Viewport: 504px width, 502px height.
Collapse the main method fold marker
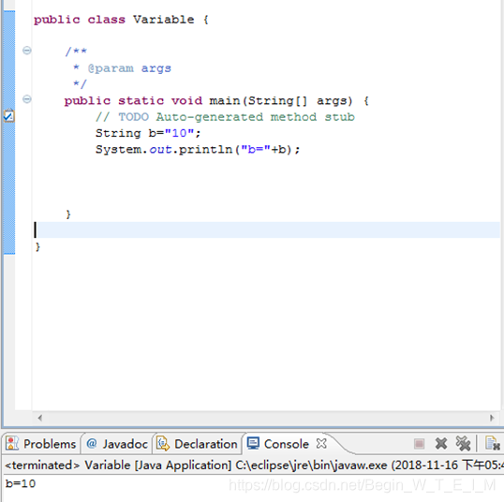[27, 98]
